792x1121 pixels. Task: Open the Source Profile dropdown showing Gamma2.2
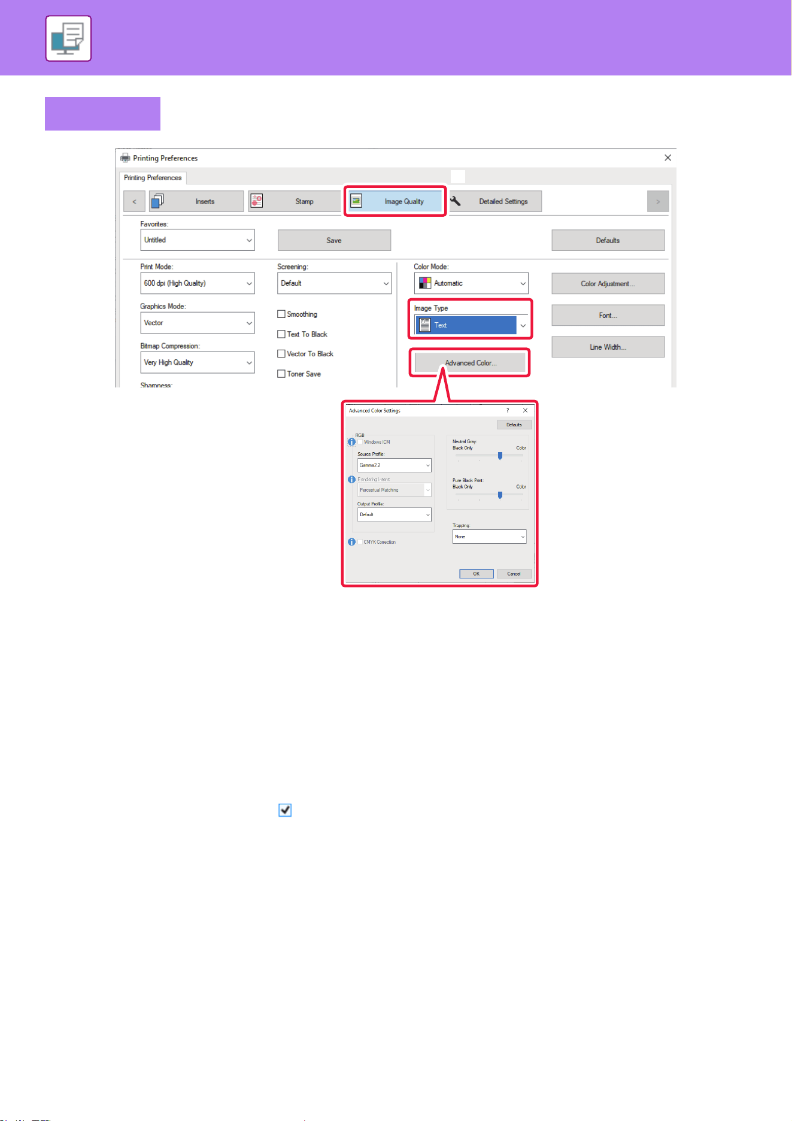coord(395,465)
